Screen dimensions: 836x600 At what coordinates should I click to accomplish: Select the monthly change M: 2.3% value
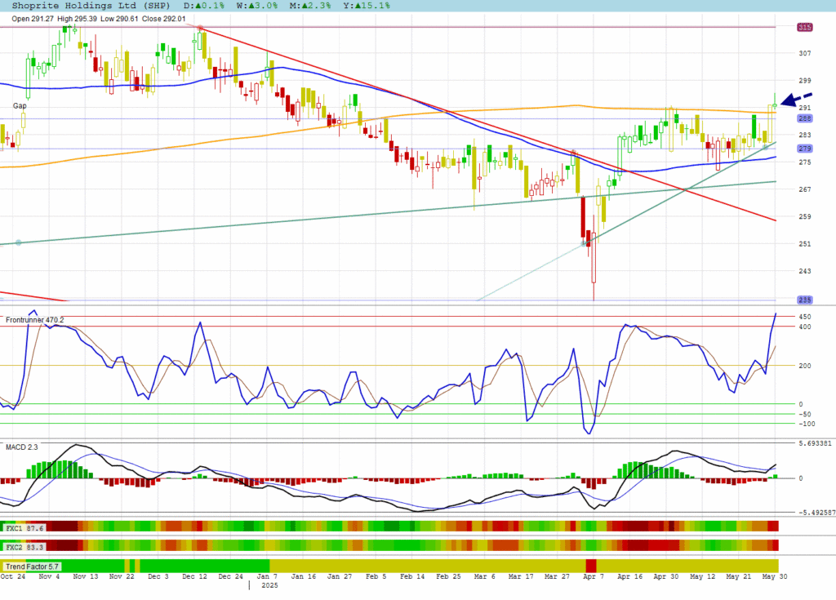coord(310,6)
